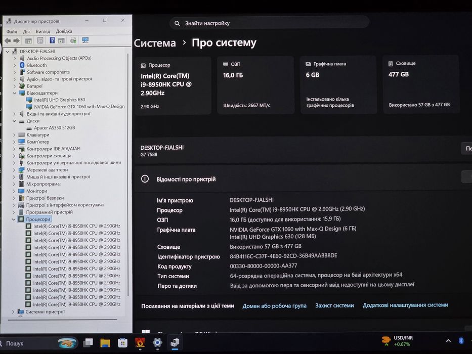Click the Device Manager vertical scrollbar
The height and width of the screenshot is (354, 472).
click(128, 174)
